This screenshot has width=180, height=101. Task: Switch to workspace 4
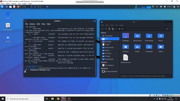click(39, 7)
